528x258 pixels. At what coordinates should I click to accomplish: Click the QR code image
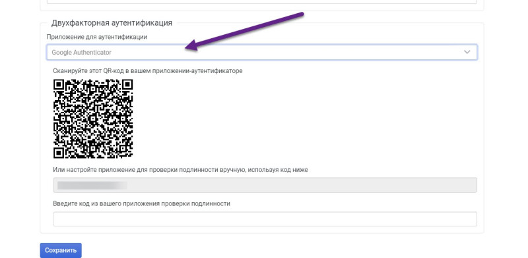[93, 118]
